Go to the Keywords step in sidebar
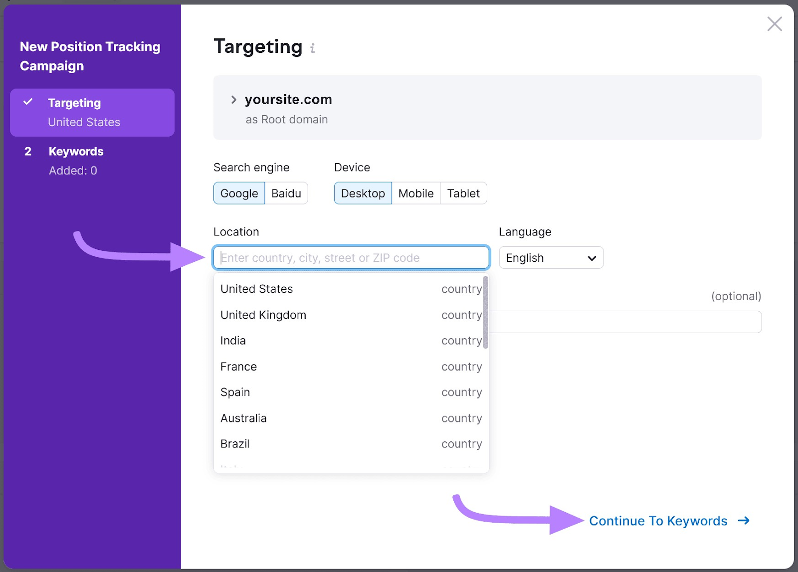 (76, 152)
